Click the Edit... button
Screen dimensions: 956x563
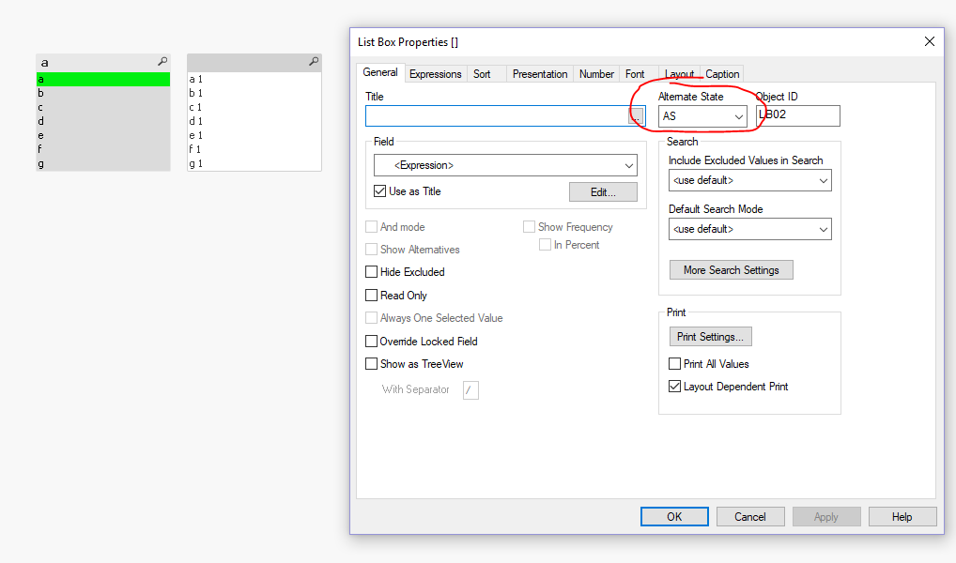(603, 192)
